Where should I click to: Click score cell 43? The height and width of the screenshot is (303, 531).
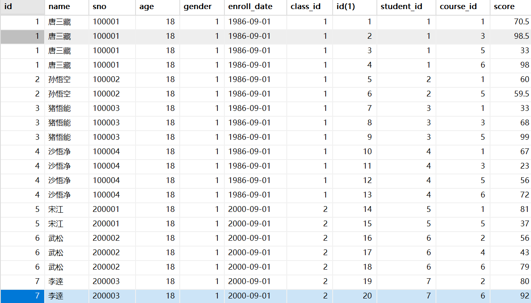(510, 253)
